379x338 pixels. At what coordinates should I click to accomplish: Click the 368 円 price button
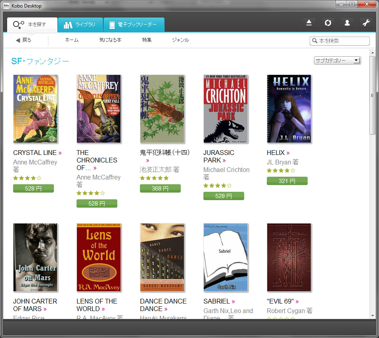point(160,189)
